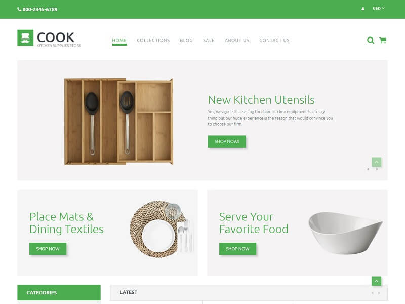Click the hero slider's scroll-to-top arrow
Screen dimensions: 405x304
(376, 162)
